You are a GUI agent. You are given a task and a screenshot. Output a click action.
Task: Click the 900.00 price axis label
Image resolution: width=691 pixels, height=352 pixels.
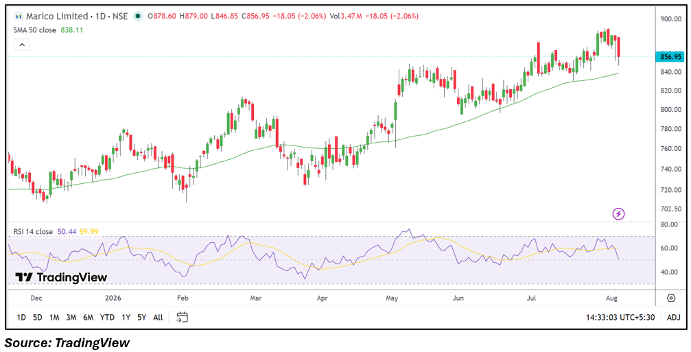[x=670, y=19]
